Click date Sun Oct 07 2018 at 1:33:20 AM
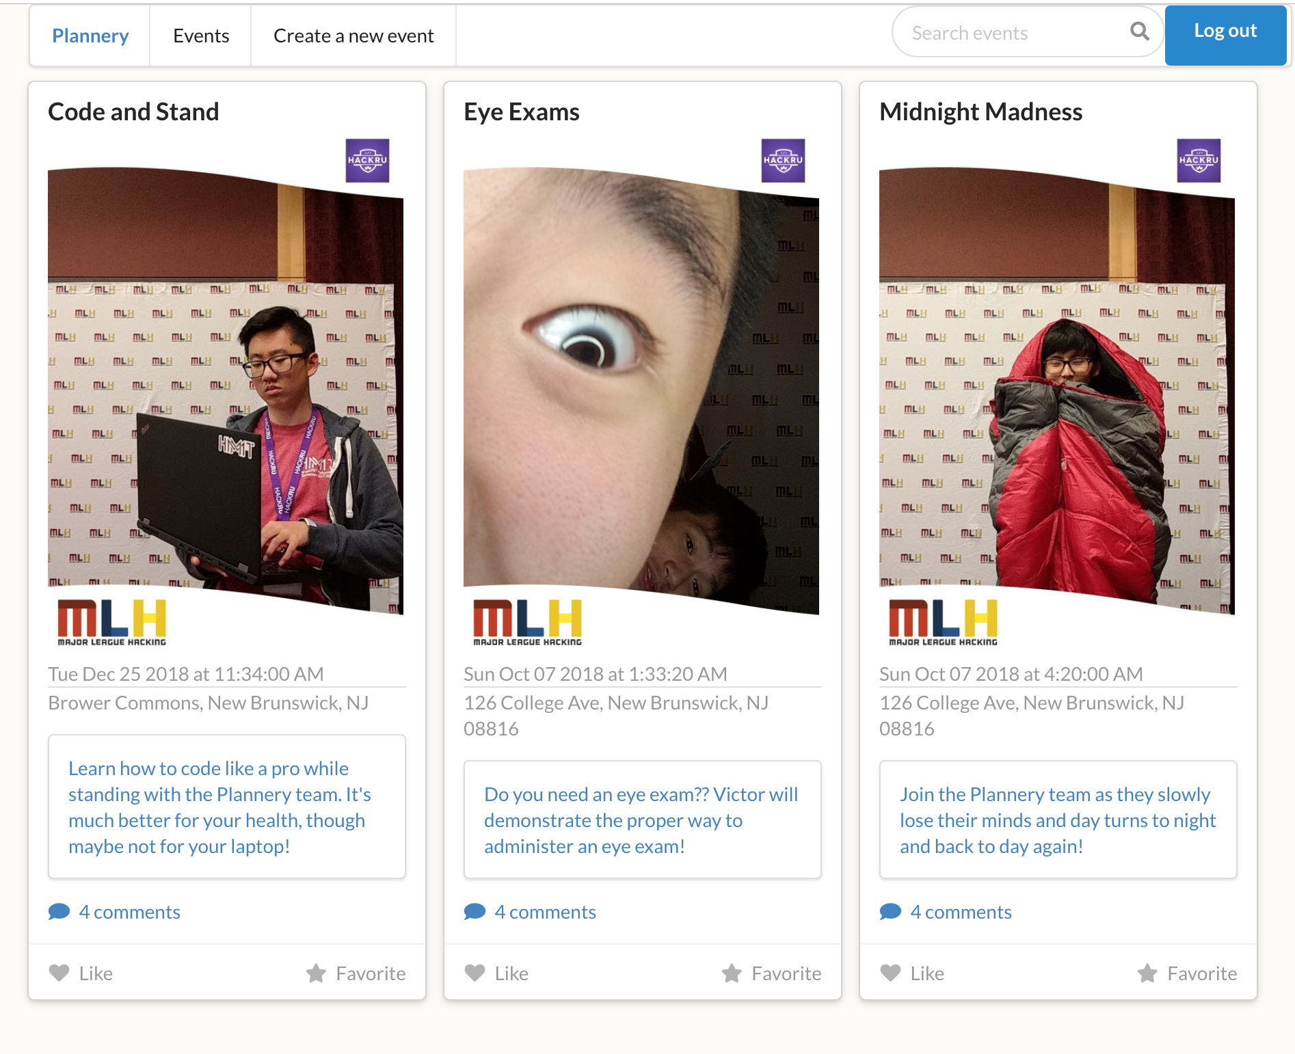This screenshot has width=1295, height=1054. 596,674
